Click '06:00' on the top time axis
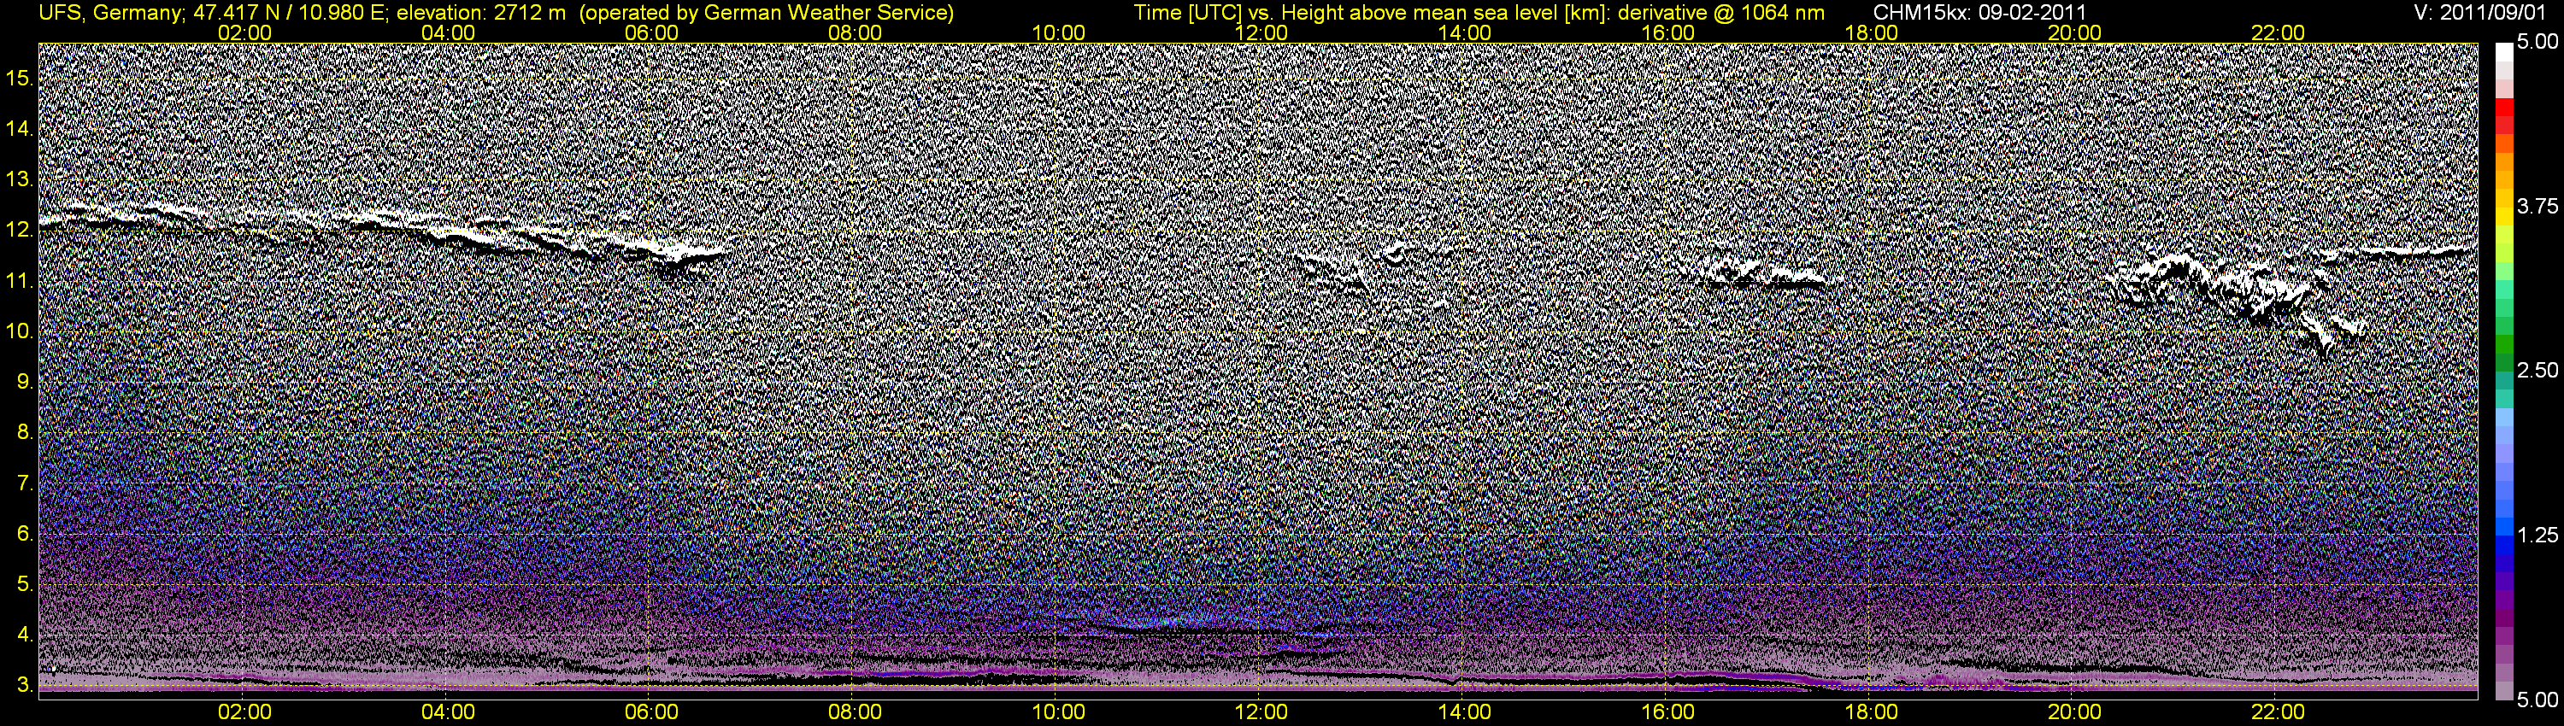The height and width of the screenshot is (726, 2564). (x=652, y=32)
